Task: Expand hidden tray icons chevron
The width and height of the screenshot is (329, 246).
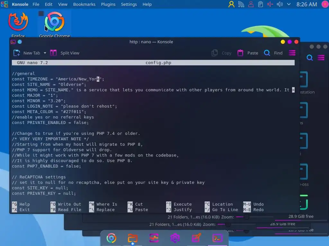Action: (x=289, y=4)
